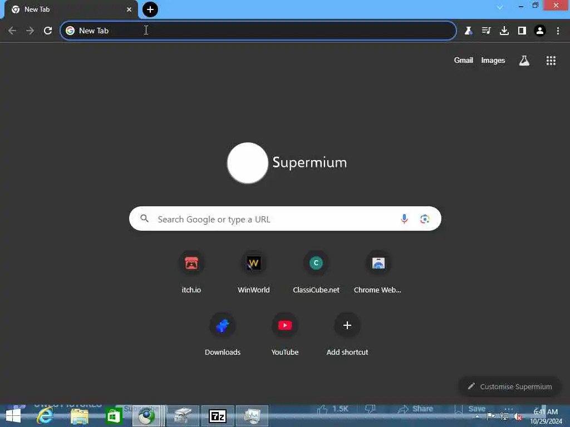This screenshot has width=570, height=427.
Task: Open the Chrome Web Store shortcut
Action: (x=378, y=272)
